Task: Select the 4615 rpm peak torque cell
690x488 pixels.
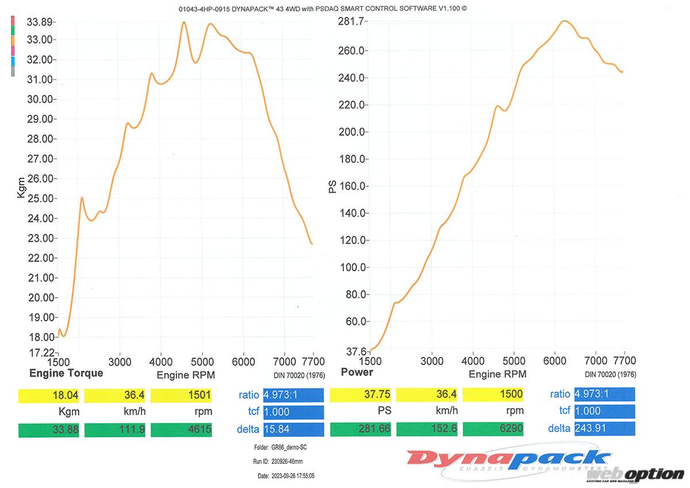Action: (x=181, y=429)
